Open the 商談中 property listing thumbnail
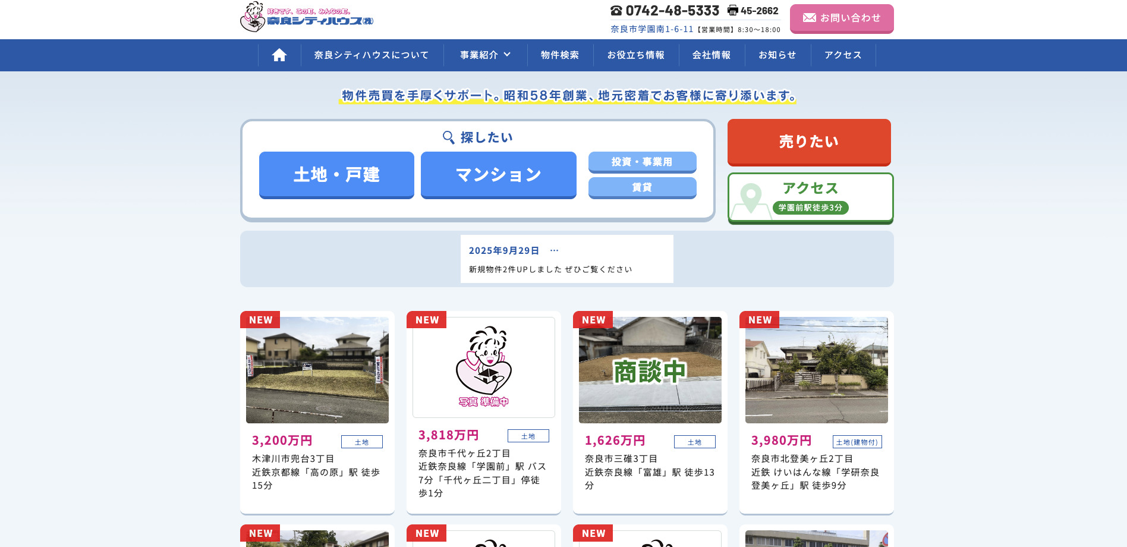The height and width of the screenshot is (547, 1127). tap(650, 369)
